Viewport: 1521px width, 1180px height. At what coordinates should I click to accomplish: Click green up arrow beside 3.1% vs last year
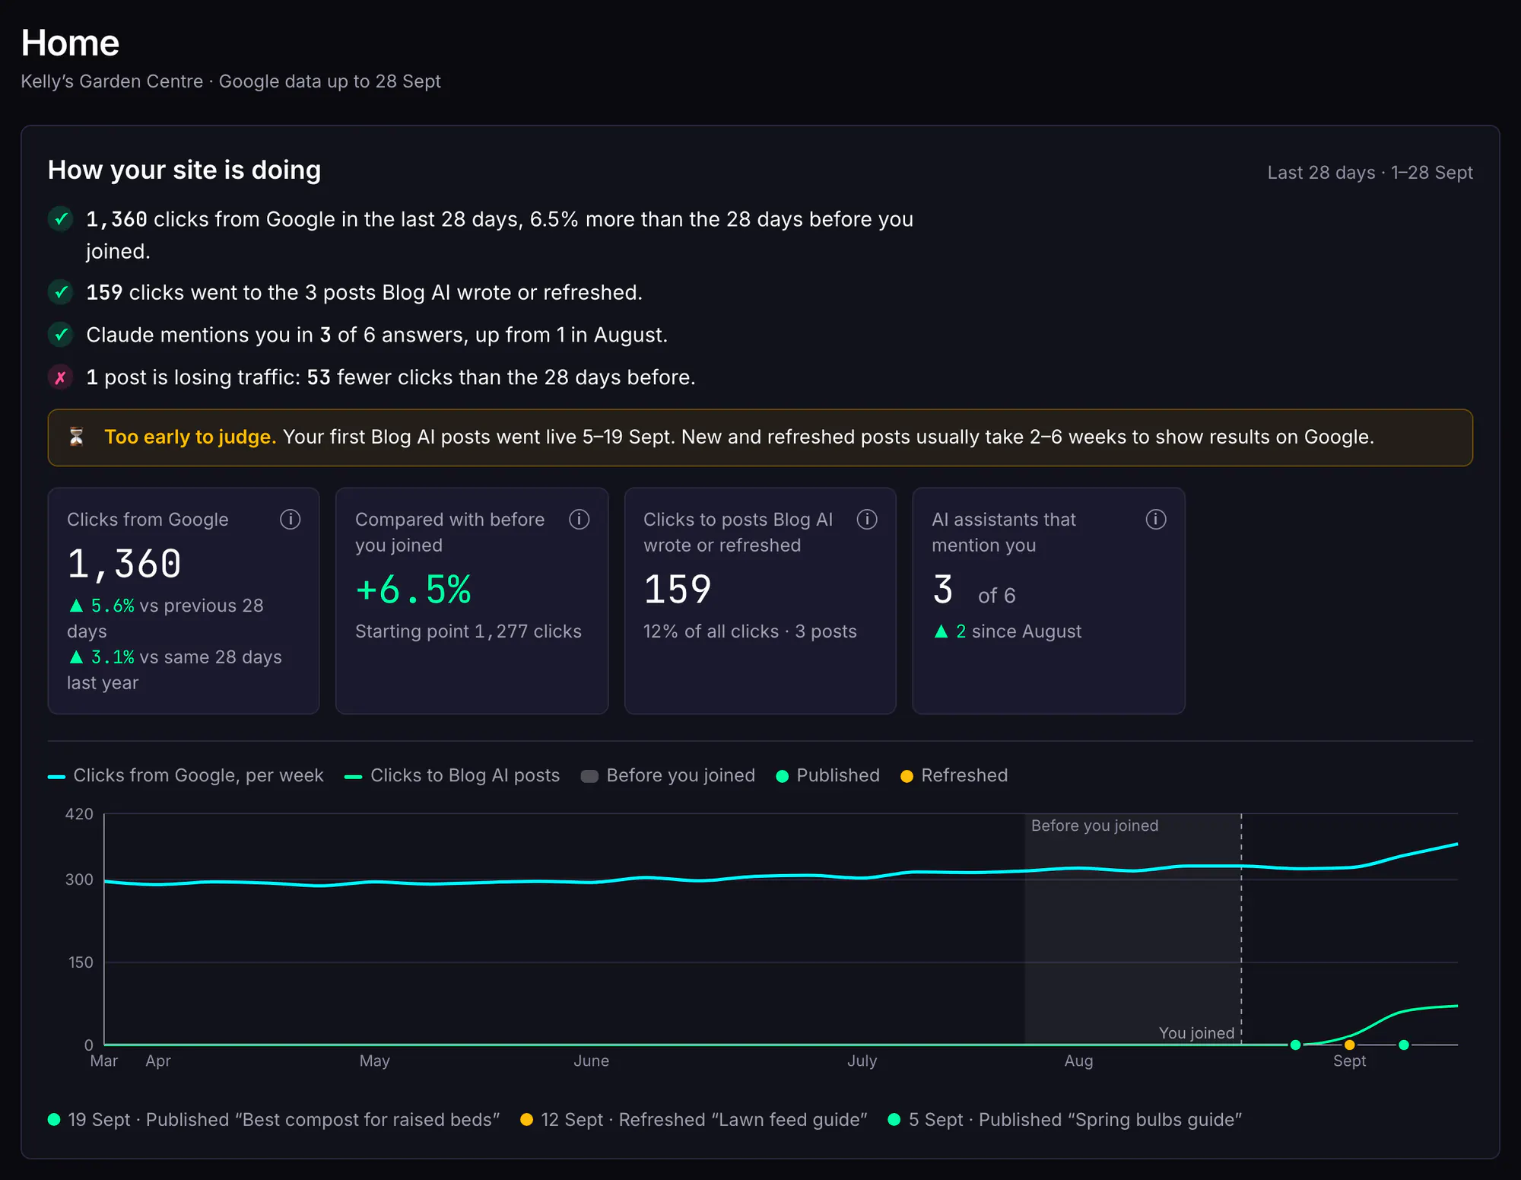[76, 657]
